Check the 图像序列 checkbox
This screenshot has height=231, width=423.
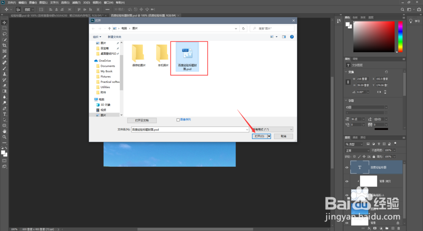[x=178, y=120]
